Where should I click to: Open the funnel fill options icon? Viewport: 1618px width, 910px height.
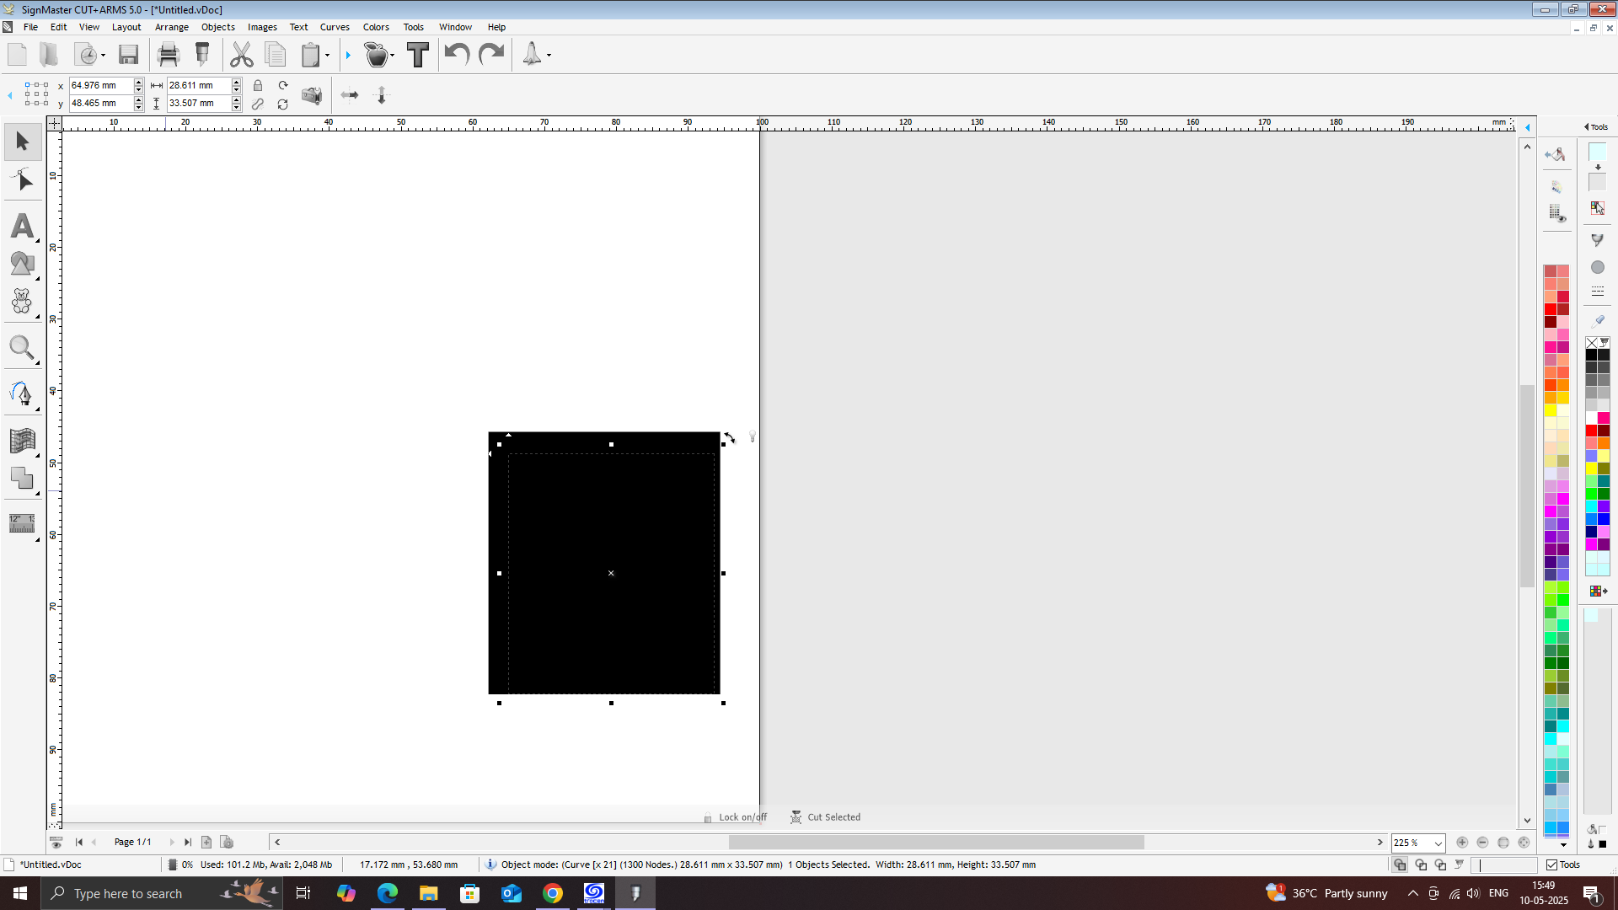click(1597, 240)
